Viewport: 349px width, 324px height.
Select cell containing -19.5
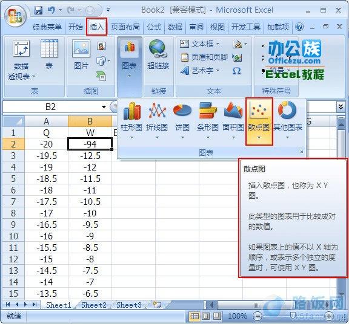(x=46, y=156)
